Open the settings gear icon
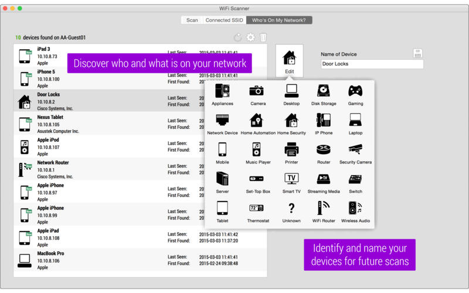This screenshot has height=293, width=469. [x=251, y=38]
